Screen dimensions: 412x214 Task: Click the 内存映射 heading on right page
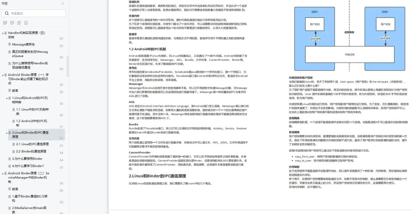(x=294, y=167)
